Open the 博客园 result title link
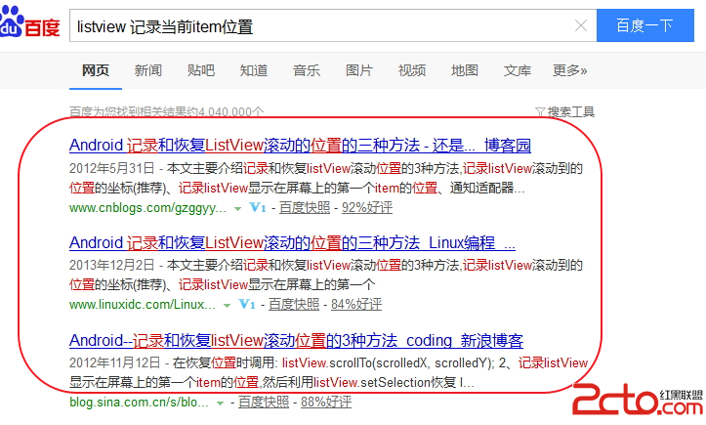This screenshot has width=706, height=425. pyautogui.click(x=300, y=146)
